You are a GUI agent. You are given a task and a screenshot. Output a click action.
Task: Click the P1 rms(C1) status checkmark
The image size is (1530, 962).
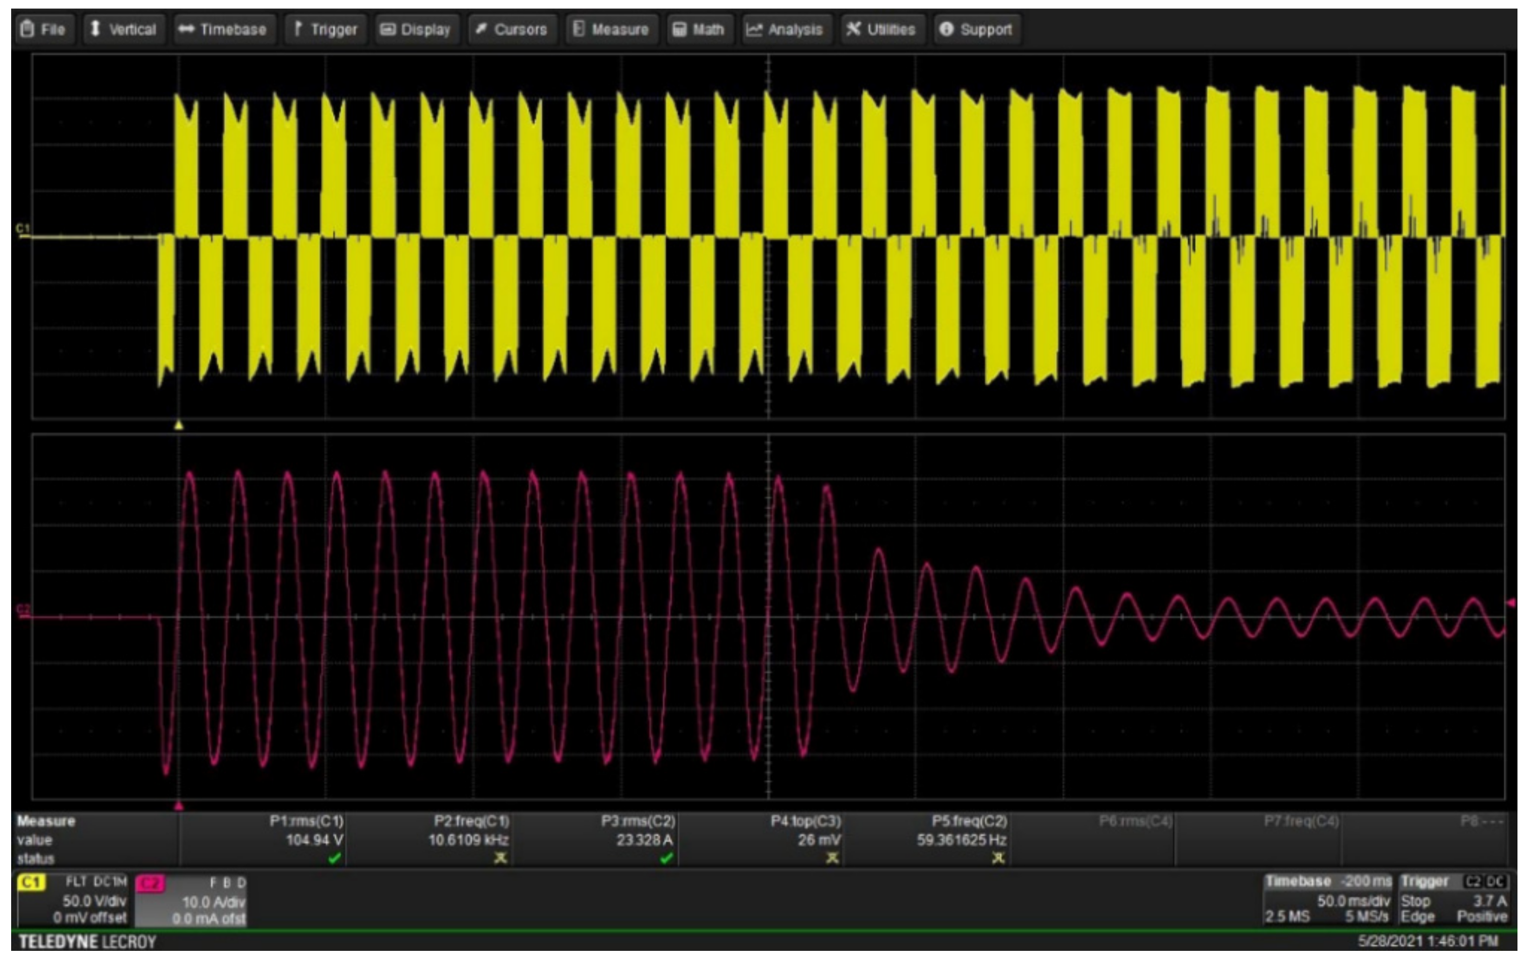tap(334, 858)
